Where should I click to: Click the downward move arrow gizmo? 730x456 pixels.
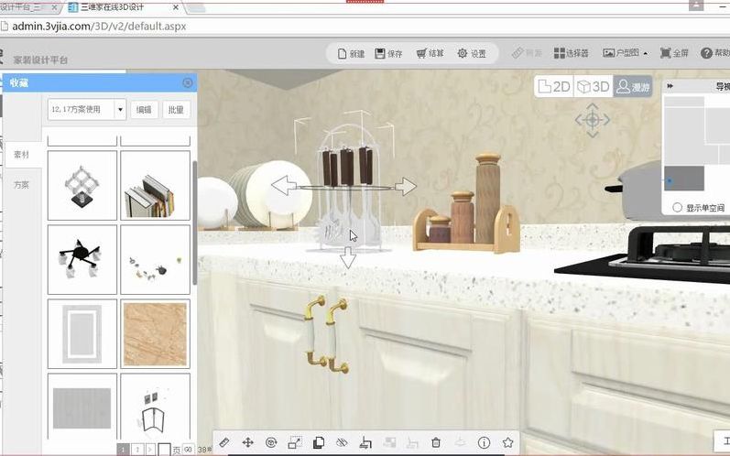(348, 257)
